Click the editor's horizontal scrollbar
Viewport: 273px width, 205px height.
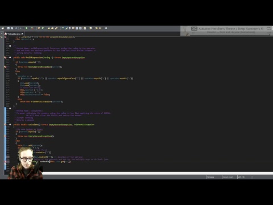click(158, 173)
